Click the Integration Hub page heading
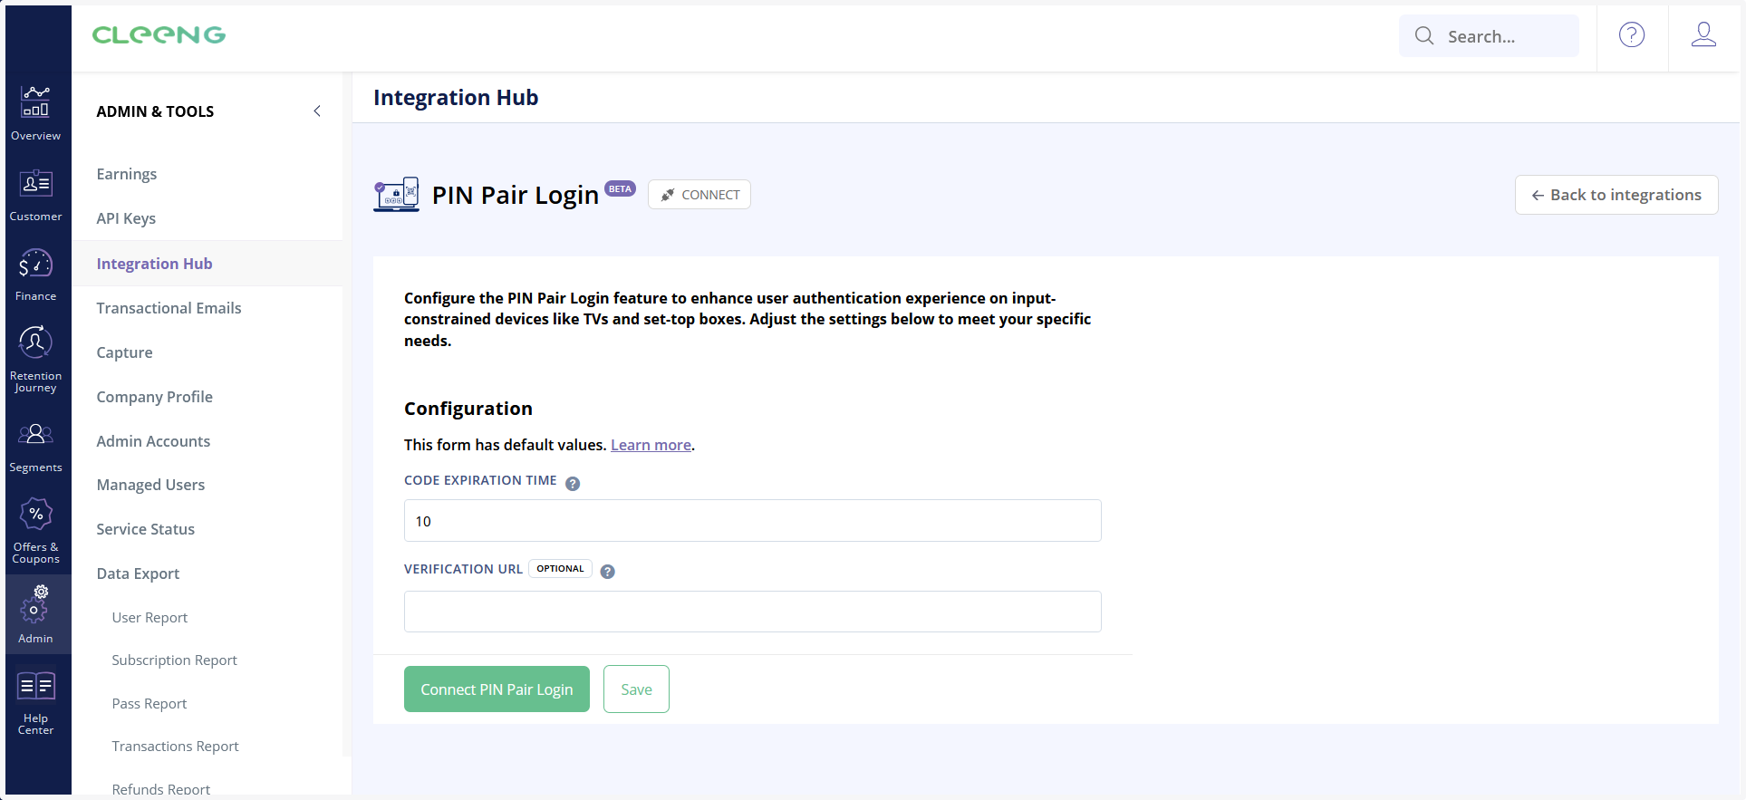 tap(456, 98)
